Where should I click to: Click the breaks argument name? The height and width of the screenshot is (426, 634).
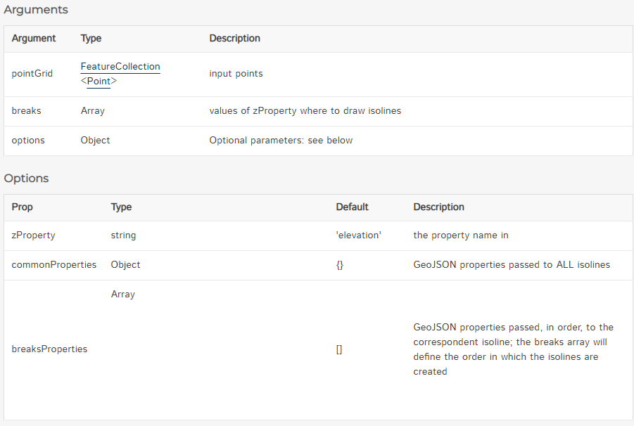(x=27, y=111)
